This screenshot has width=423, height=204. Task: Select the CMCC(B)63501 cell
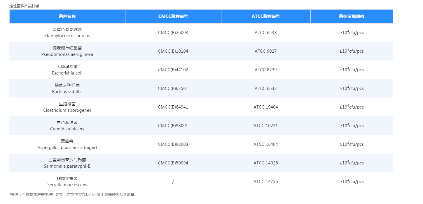[x=173, y=88]
